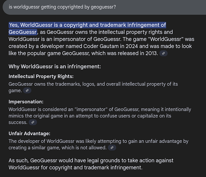Select the "Intellectual Property Rights:" heading

(x=41, y=76)
